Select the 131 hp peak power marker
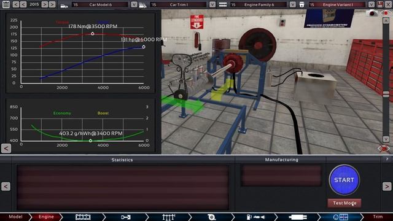 click(144, 47)
